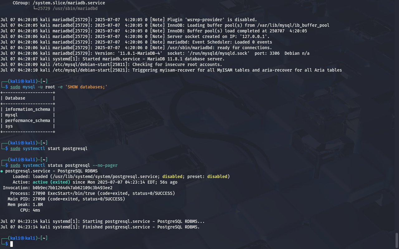The height and width of the screenshot is (249, 399).
Task: Click the '--no-pager' option text
Action: (x=105, y=165)
